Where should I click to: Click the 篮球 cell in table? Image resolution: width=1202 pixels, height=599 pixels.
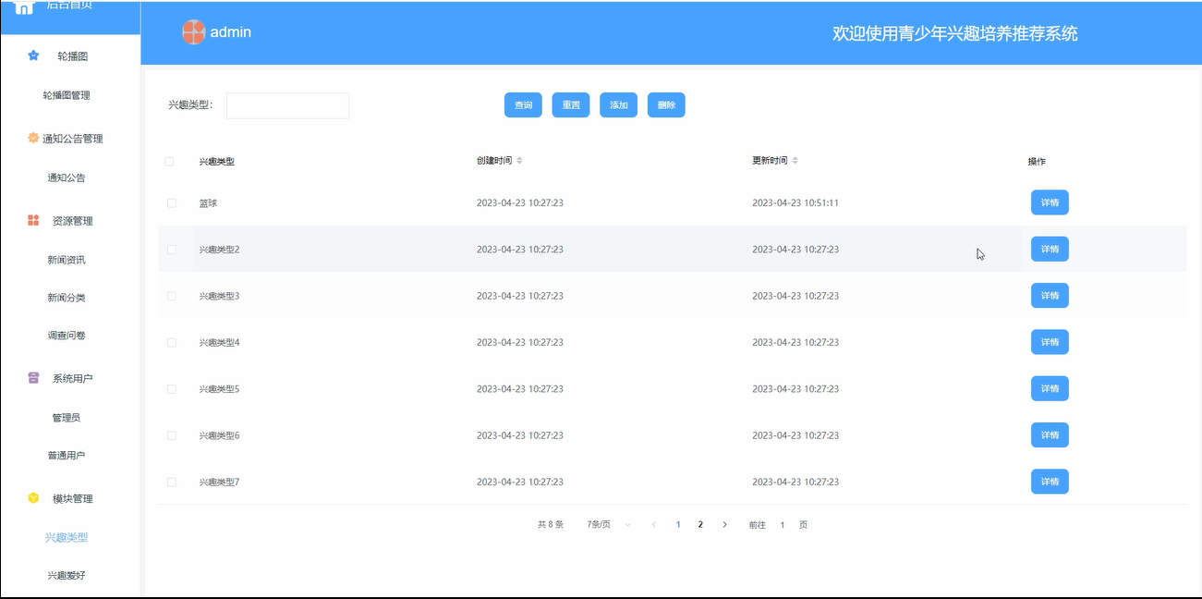208,202
